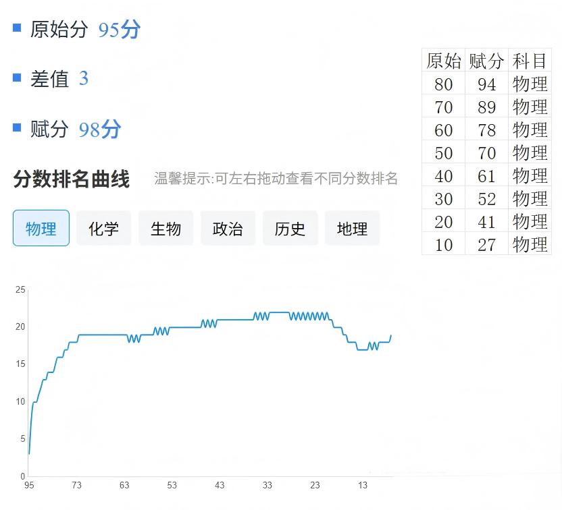Image resolution: width=562 pixels, height=510 pixels.
Task: Click the 原始 column header in table
Action: 444,61
